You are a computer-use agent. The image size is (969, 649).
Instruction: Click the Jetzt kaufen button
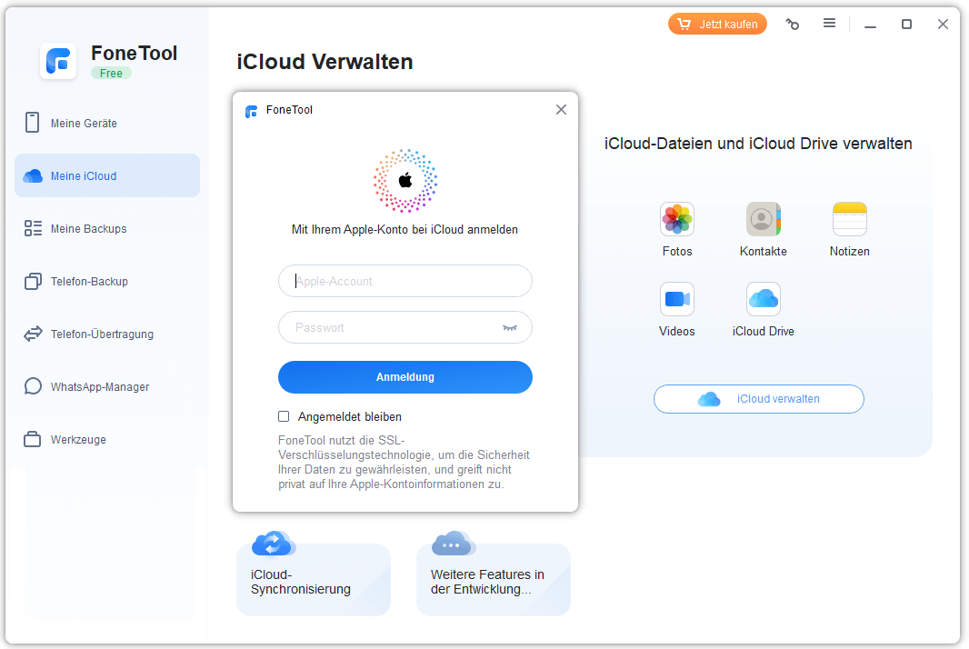pyautogui.click(x=717, y=25)
